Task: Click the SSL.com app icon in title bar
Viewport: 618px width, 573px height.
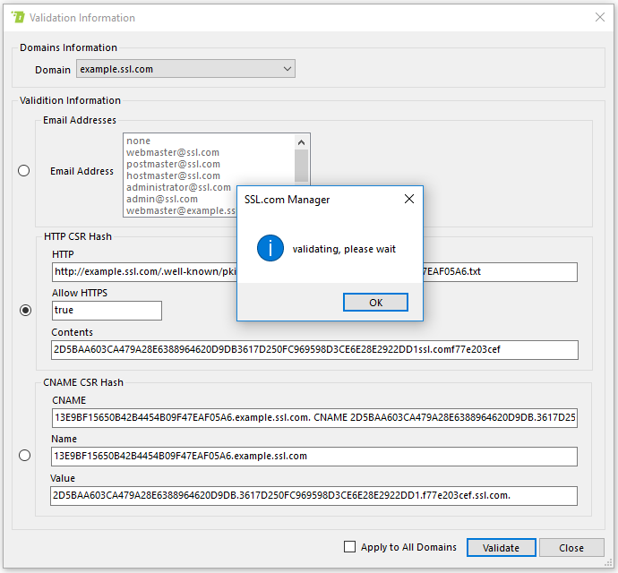Action: (x=17, y=17)
